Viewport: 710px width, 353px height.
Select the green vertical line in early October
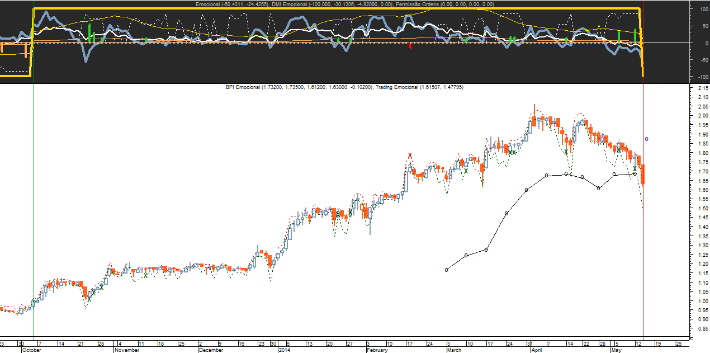34,224
